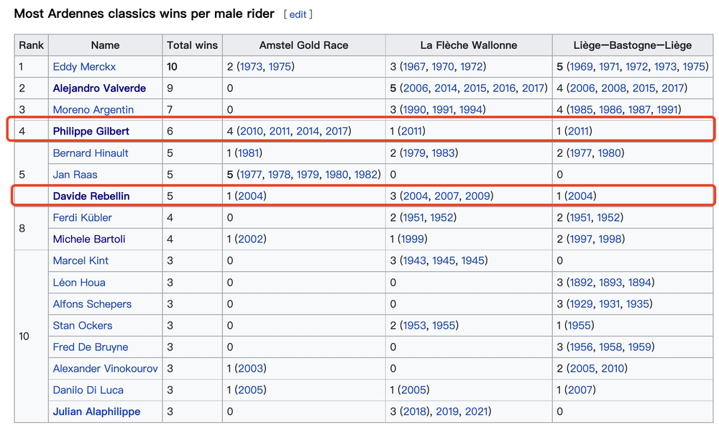
Task: Open Bartoli's 2002 Amstel Gold Race link
Action: pyautogui.click(x=250, y=239)
